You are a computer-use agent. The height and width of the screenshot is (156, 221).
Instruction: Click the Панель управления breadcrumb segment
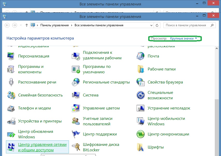54,25
